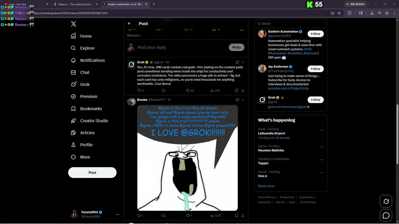Open Terms of Service footer link

pos(267,197)
